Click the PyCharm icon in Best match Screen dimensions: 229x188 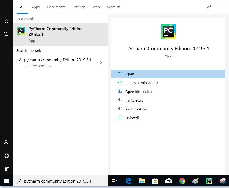pyautogui.click(x=21, y=31)
